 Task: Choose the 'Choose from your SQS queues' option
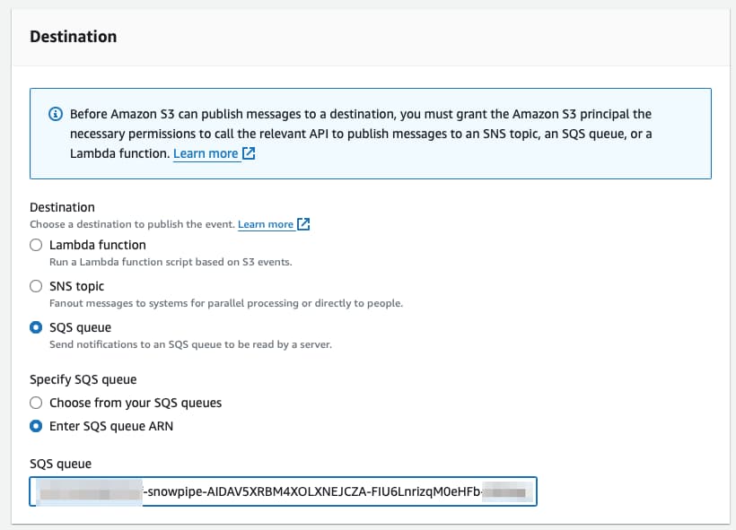tap(36, 403)
